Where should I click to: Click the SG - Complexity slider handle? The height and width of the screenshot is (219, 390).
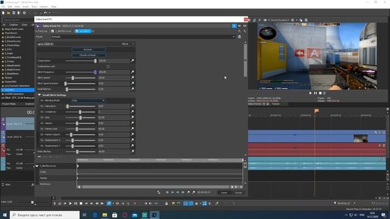(x=80, y=112)
